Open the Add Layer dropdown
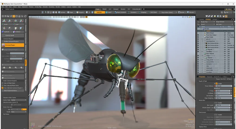Image resolution: width=236 pixels, height=129 pixels. click(225, 24)
